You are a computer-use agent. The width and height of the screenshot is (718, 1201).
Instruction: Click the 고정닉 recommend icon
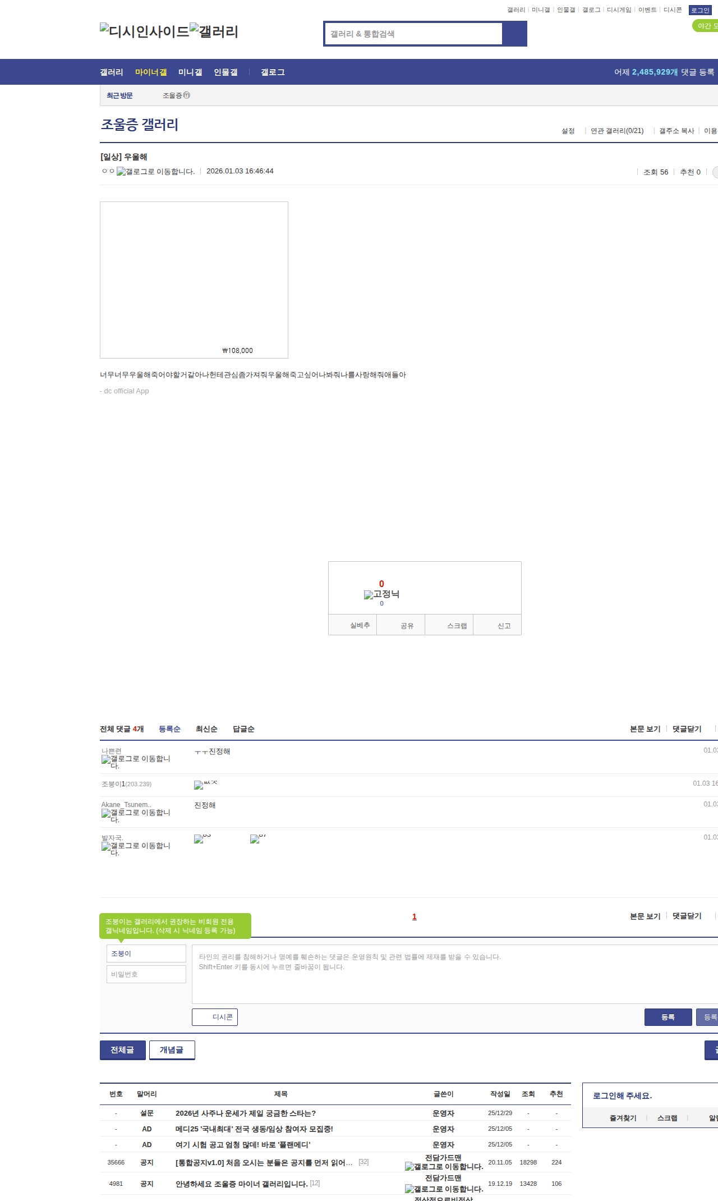tap(381, 594)
